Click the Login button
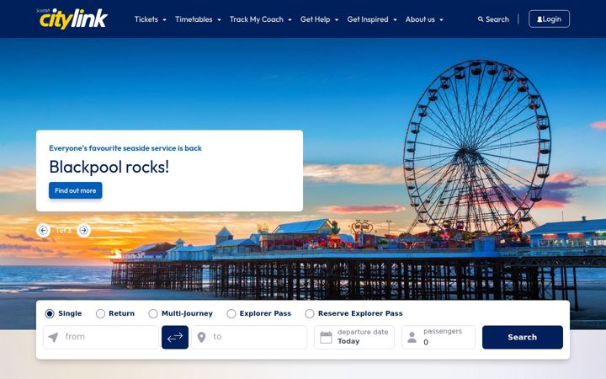The width and height of the screenshot is (606, 379). point(549,19)
